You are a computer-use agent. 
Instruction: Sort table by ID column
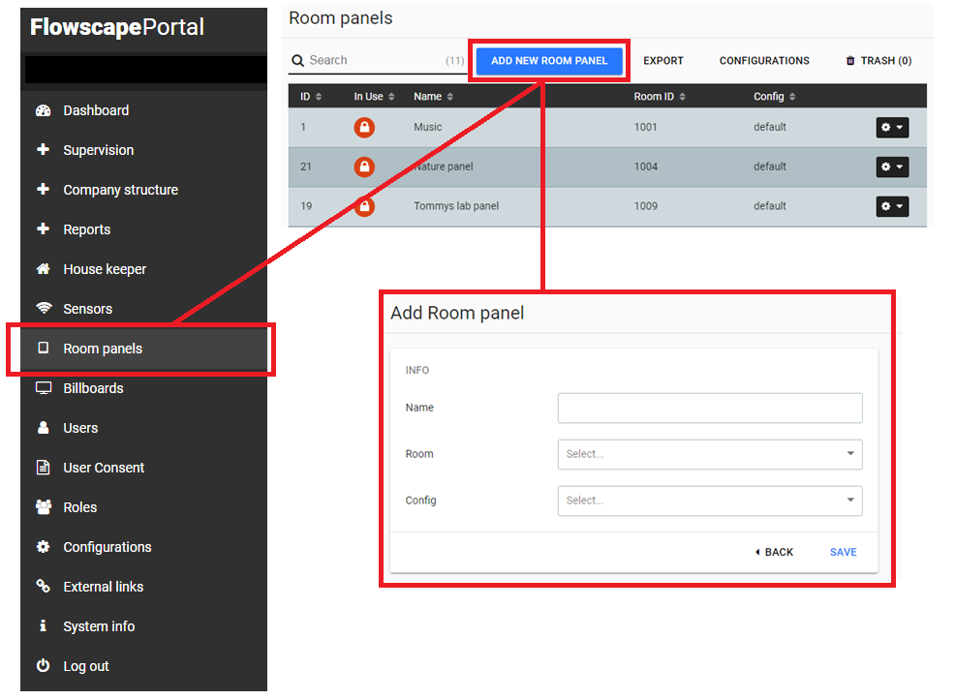pos(311,97)
